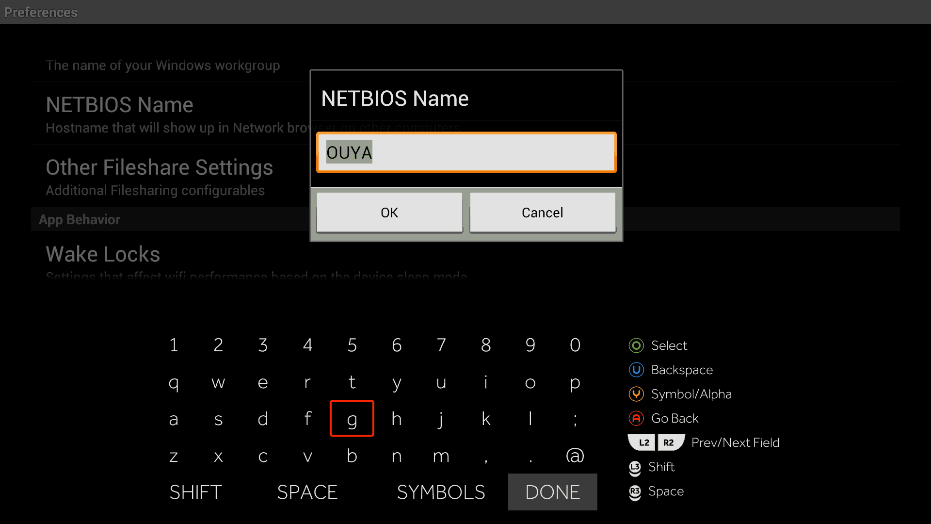Tap the p key

575,382
